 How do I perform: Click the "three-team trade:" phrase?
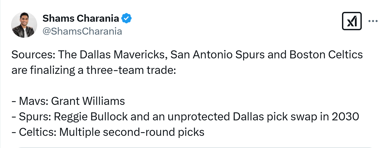(x=131, y=70)
